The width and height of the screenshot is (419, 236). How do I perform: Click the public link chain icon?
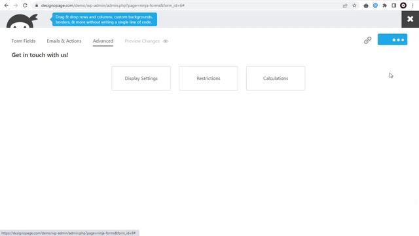pyautogui.click(x=367, y=40)
